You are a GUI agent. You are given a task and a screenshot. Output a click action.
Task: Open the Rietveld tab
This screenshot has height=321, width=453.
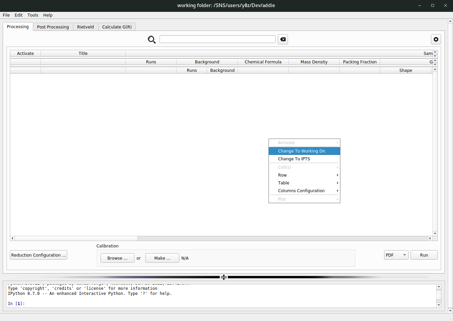tap(86, 27)
